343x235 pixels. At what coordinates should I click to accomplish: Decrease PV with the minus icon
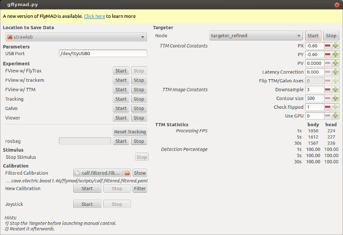tap(328, 63)
